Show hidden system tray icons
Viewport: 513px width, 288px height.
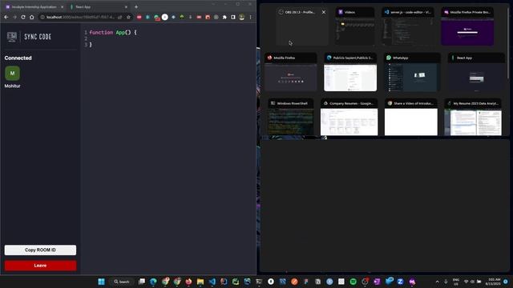pos(438,282)
